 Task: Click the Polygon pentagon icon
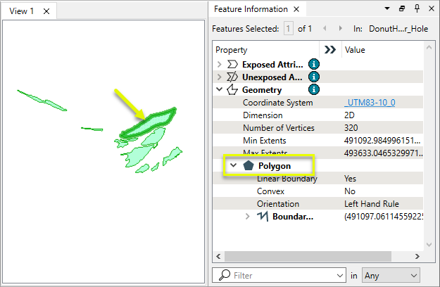[x=249, y=166]
